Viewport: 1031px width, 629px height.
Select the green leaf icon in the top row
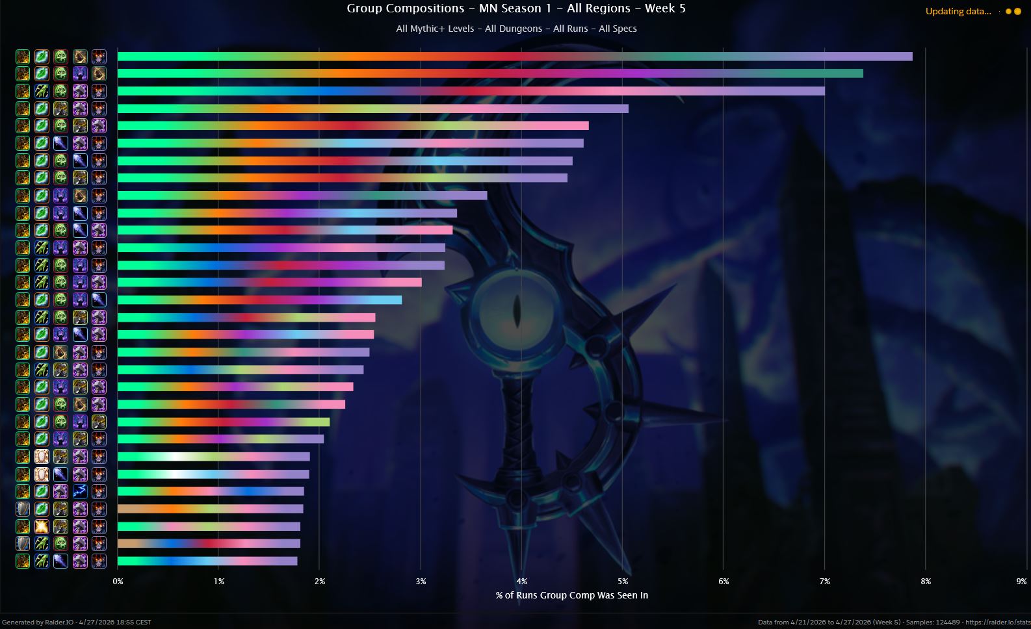pos(42,57)
